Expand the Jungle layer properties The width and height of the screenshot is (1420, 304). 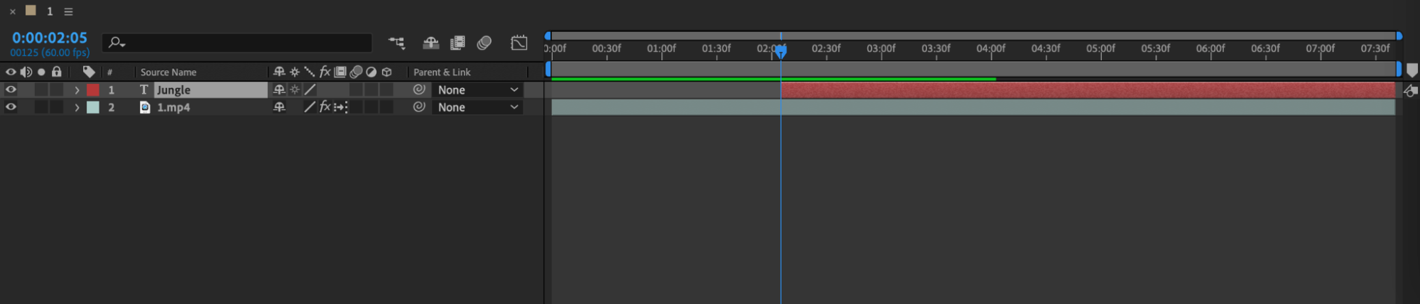click(77, 90)
